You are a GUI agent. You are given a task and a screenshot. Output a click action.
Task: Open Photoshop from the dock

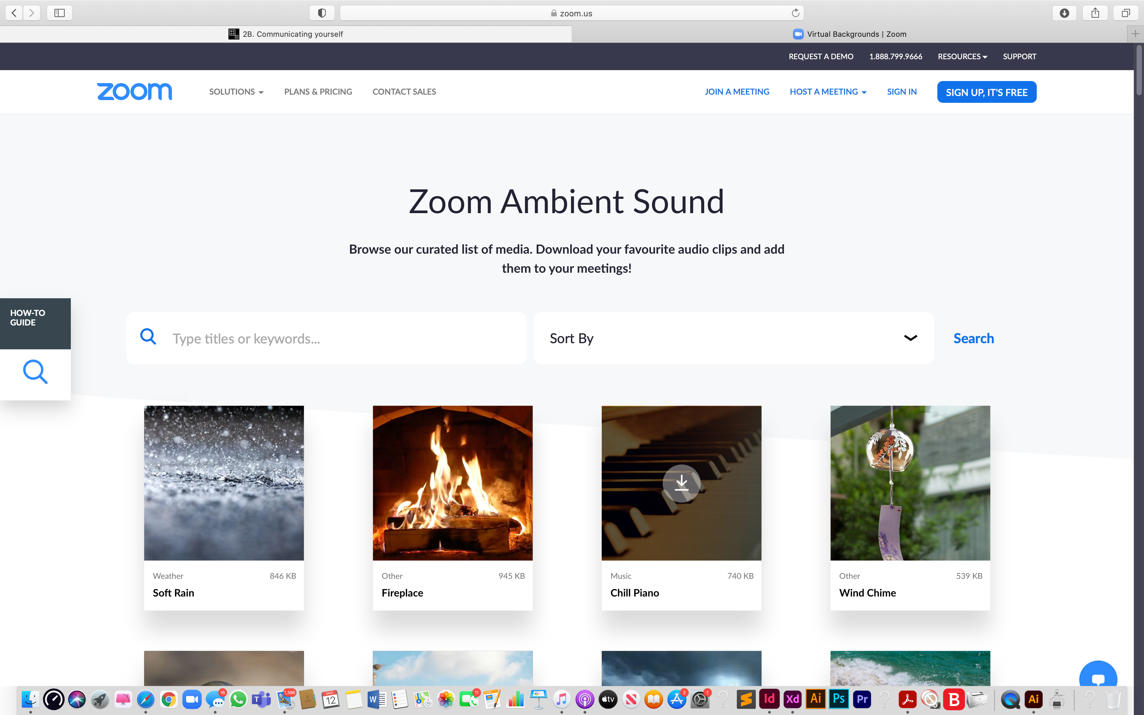coord(839,699)
